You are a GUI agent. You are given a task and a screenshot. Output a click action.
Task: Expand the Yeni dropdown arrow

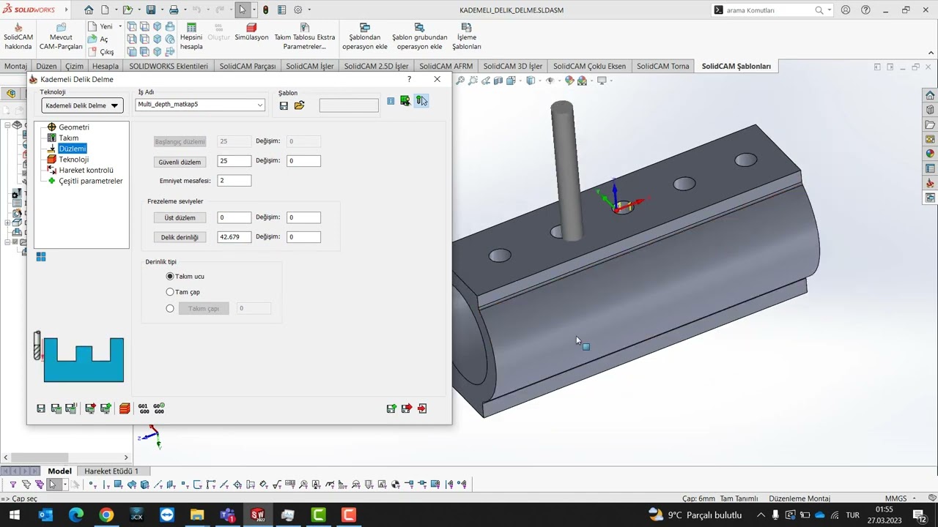coord(119,26)
